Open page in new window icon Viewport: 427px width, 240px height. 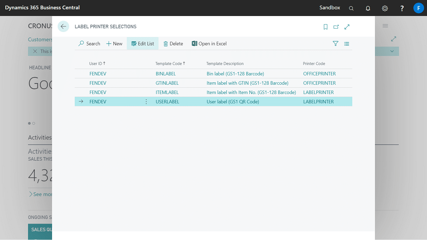[336, 27]
